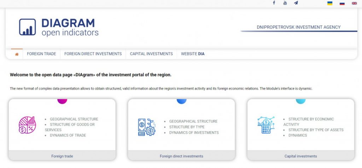Open the YouTube channel icon
The width and height of the screenshot is (362, 168).
coord(285,3)
